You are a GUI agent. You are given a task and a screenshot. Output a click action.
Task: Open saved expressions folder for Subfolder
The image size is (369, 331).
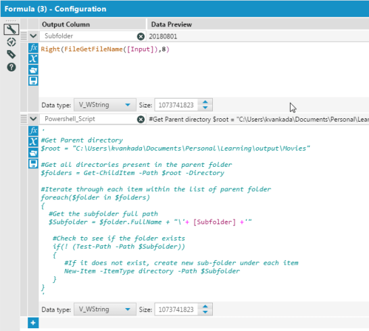[33, 70]
